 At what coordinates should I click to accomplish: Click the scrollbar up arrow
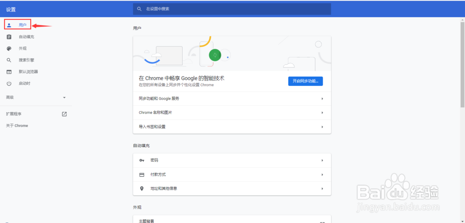pyautogui.click(x=463, y=20)
